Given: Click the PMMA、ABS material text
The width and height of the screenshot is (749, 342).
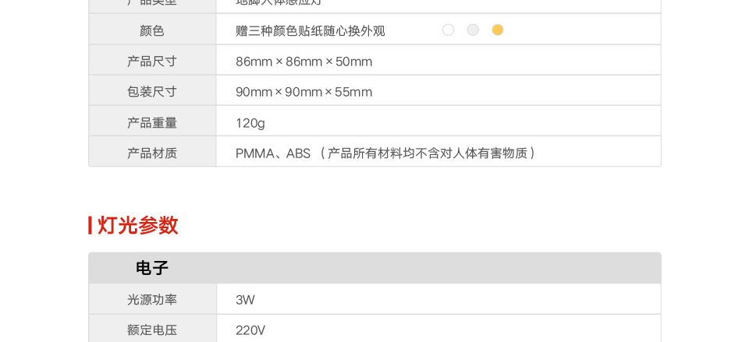Looking at the screenshot, I should [273, 153].
